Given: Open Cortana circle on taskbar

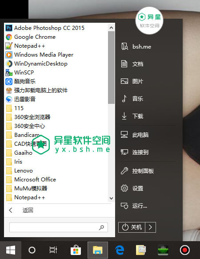Looking at the screenshot, I should [32, 250].
